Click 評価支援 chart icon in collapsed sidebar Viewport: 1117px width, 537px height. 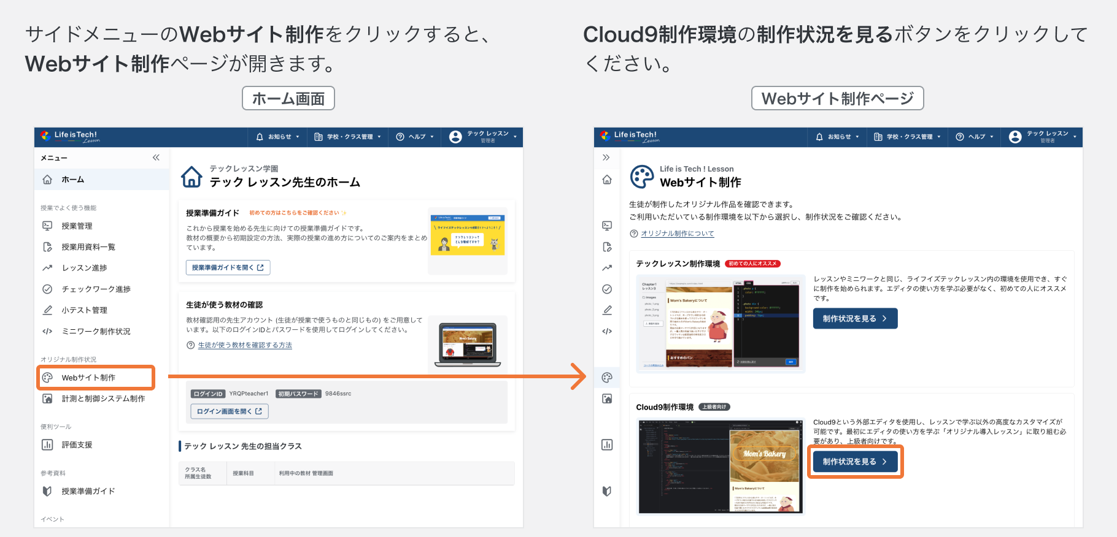607,445
